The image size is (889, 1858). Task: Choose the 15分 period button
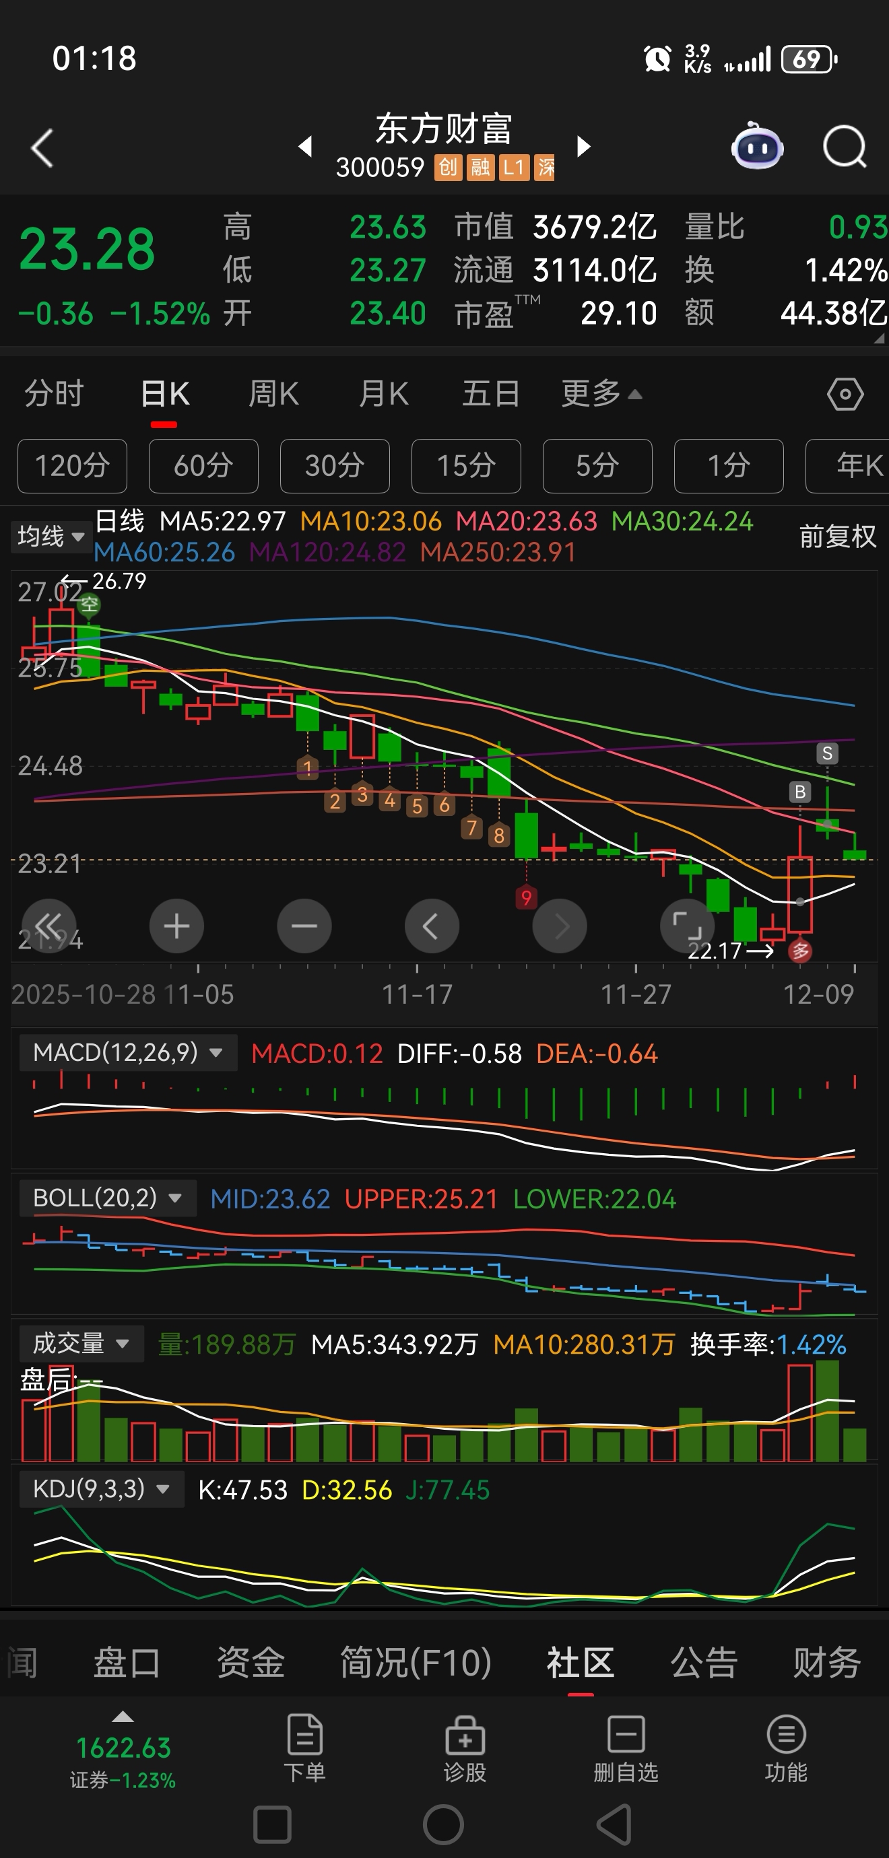[x=466, y=466]
